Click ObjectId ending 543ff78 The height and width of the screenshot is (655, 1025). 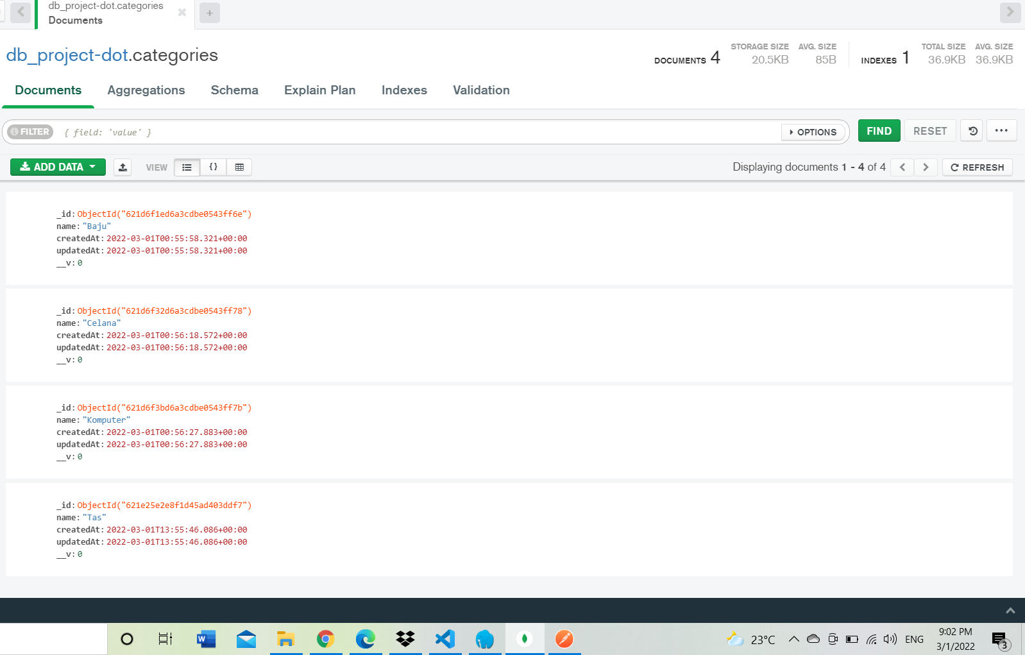coord(164,311)
